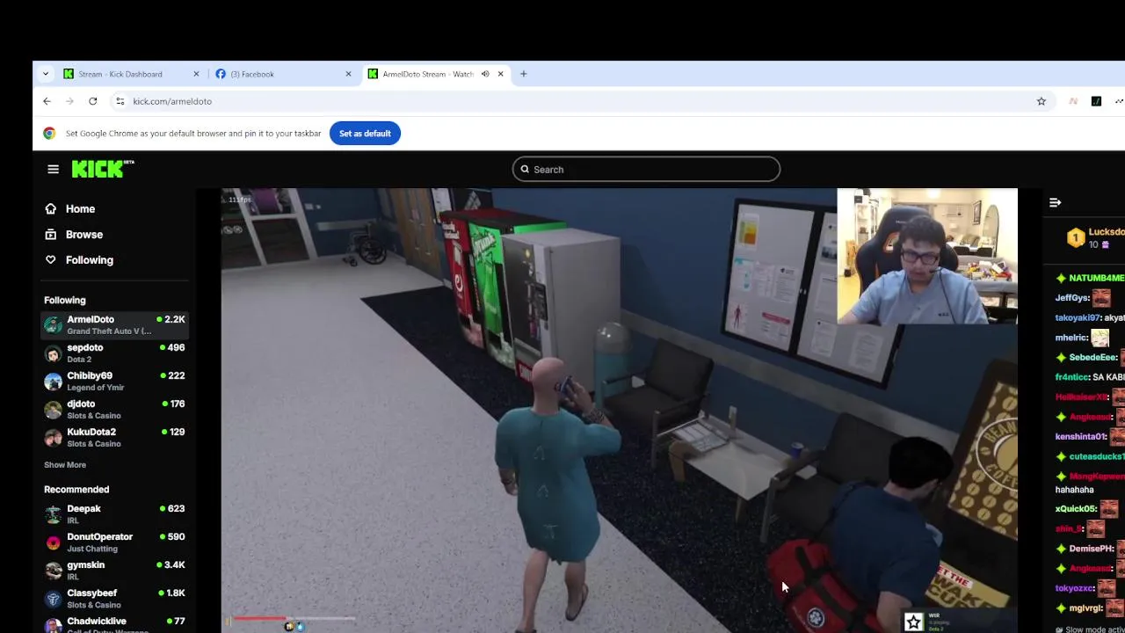Click NATUMB4ME username in chat
This screenshot has height=633, width=1125.
coord(1096,279)
